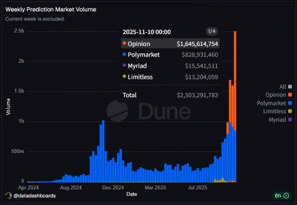Click the datadashboards avatar icon
This screenshot has height=205, width=297.
pyautogui.click(x=9, y=195)
